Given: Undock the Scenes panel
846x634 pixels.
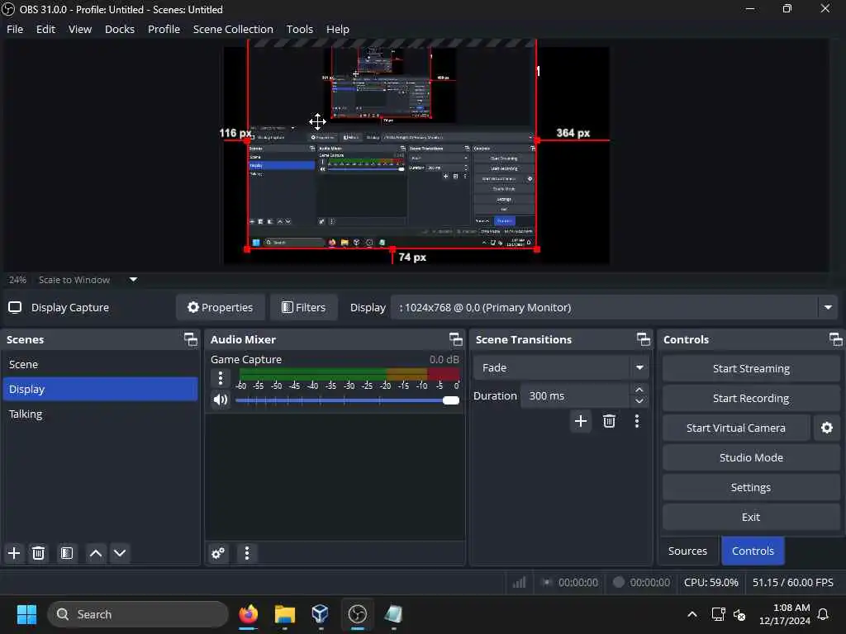Looking at the screenshot, I should (191, 339).
